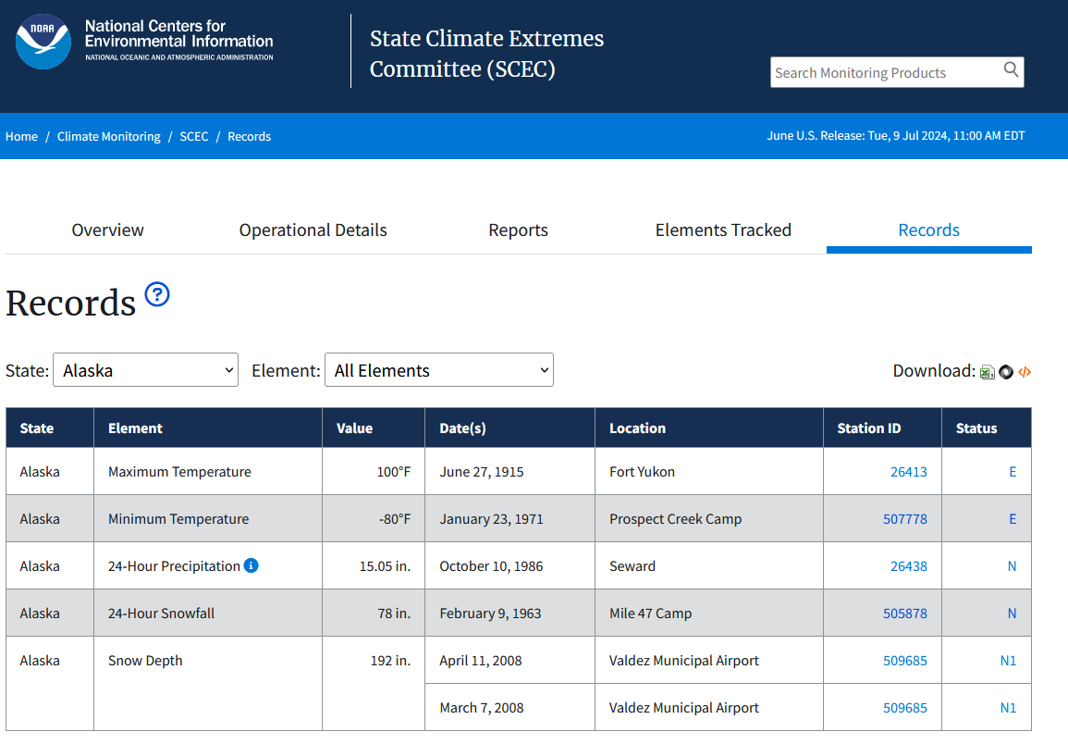The height and width of the screenshot is (744, 1068).
Task: Download records as XML code icon
Action: [1025, 372]
